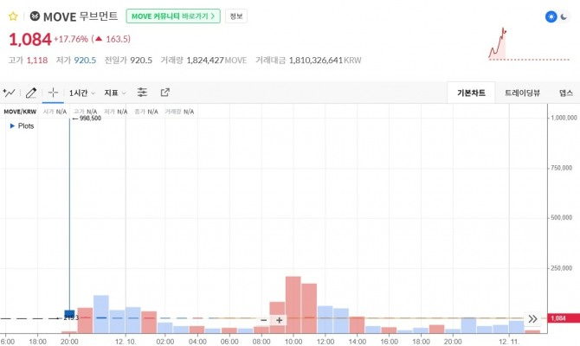Jump to latest bar double-arrow button

point(532,319)
